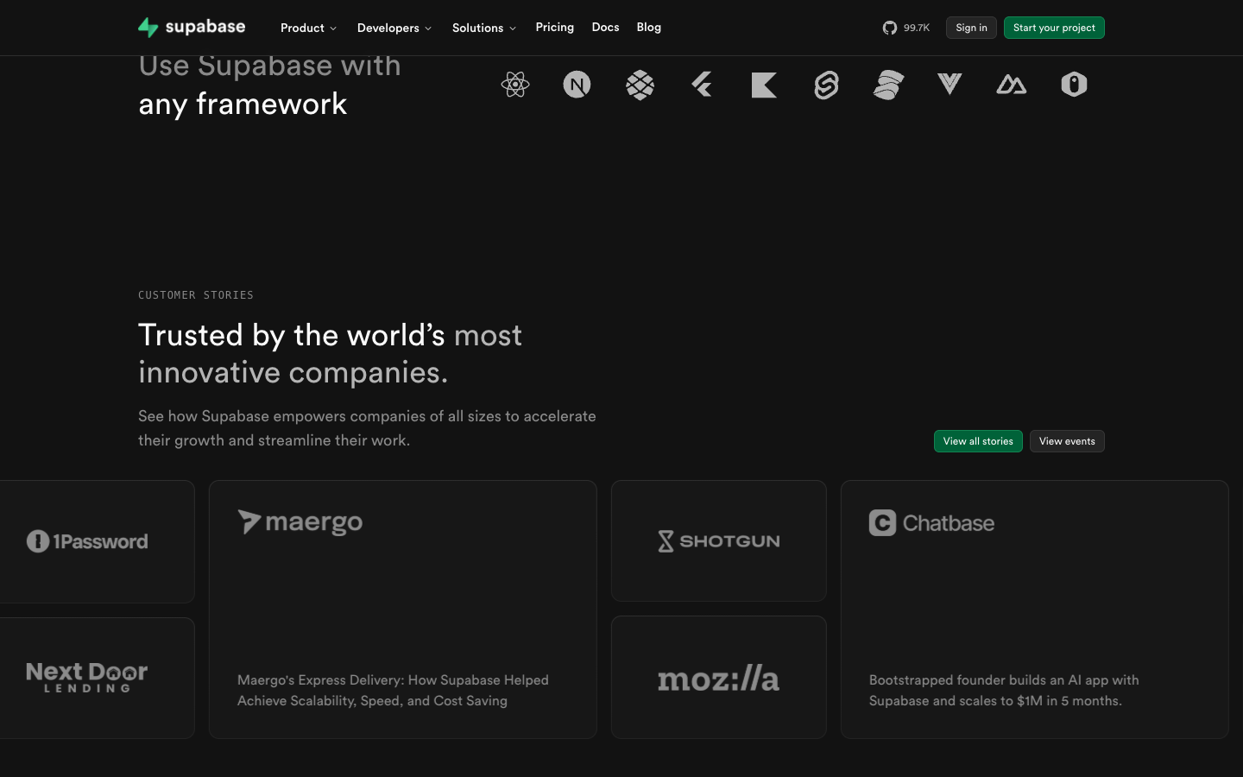Choose the Svelte framework icon
This screenshot has height=777, width=1243.
point(826,85)
